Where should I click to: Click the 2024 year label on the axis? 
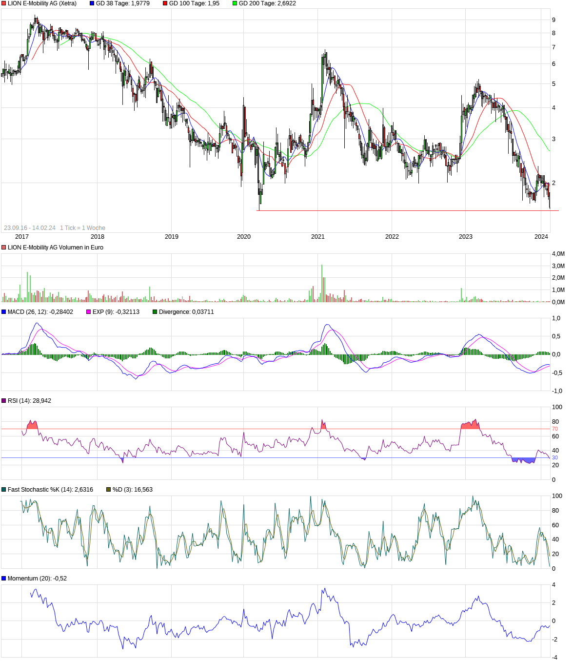(x=541, y=237)
